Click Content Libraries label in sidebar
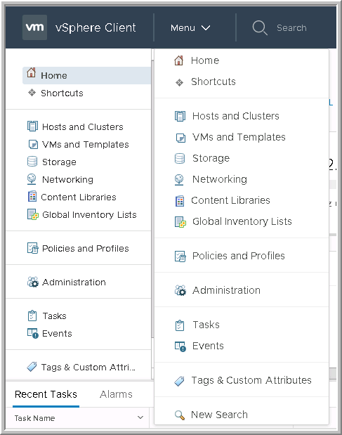Image resolution: width=342 pixels, height=435 pixels. (x=79, y=197)
